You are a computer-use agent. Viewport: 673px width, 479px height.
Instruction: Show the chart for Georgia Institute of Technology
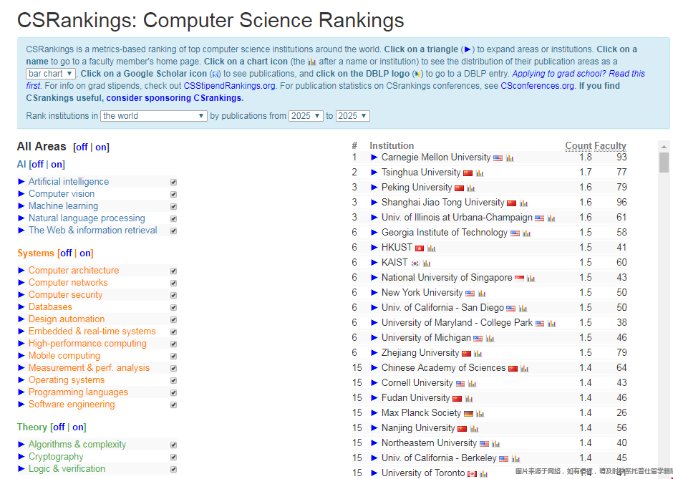click(x=527, y=233)
